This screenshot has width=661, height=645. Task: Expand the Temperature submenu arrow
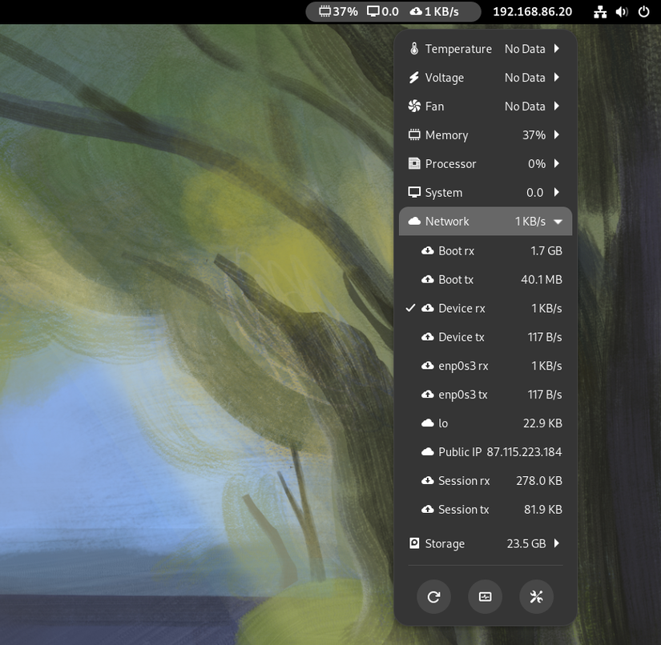pos(557,49)
